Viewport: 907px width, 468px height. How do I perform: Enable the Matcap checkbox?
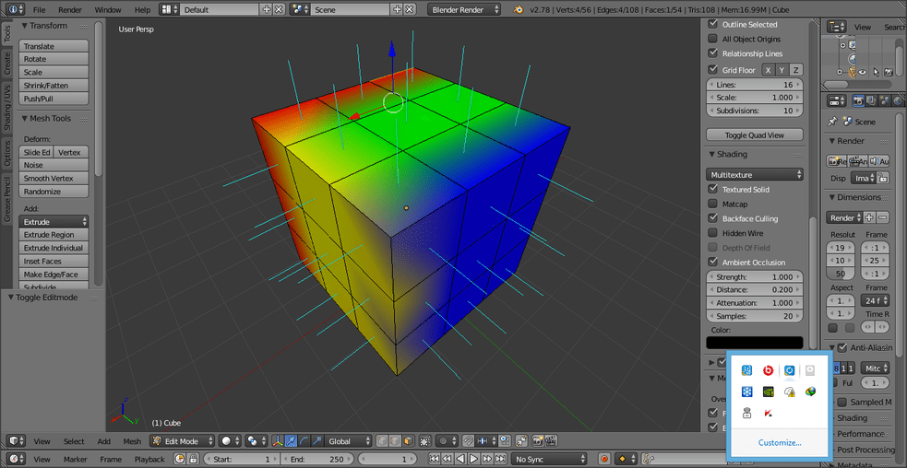point(712,204)
